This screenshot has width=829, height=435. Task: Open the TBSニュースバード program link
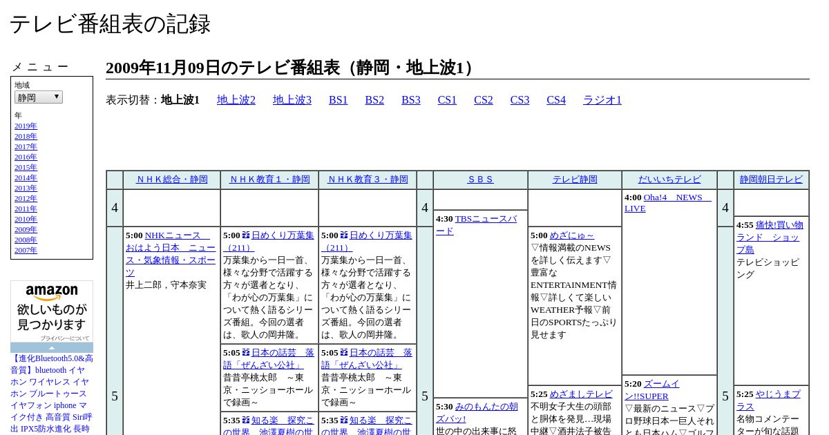(477, 225)
